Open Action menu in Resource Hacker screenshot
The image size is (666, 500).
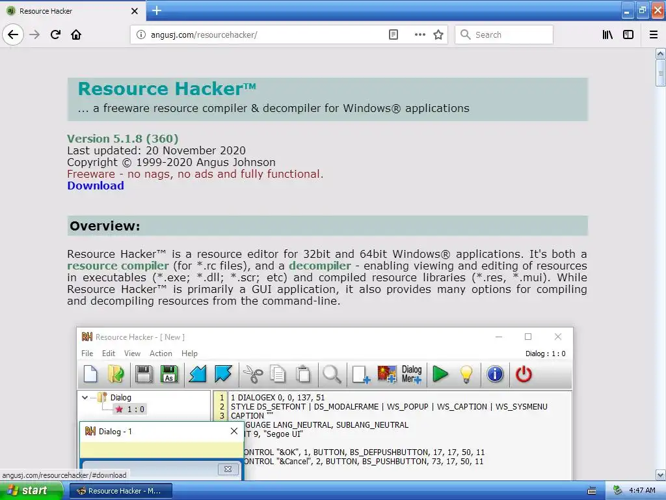pyautogui.click(x=161, y=354)
